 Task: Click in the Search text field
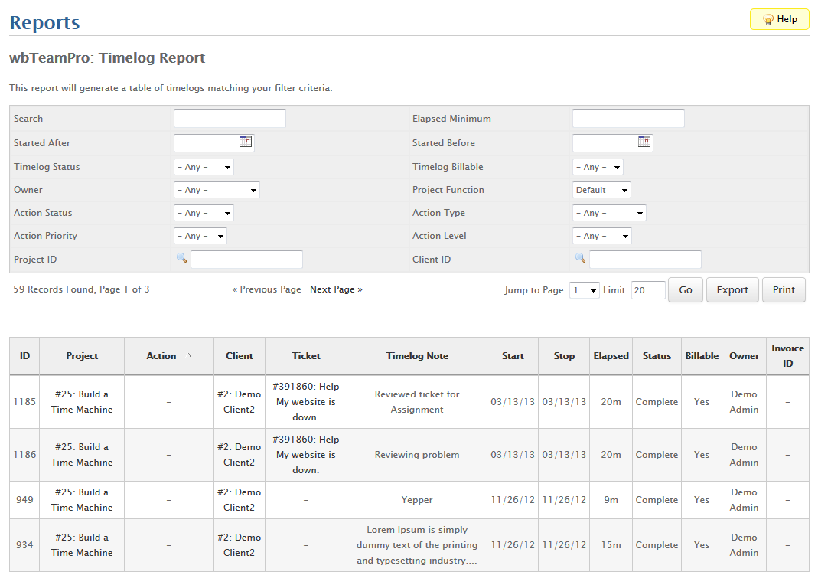[x=230, y=119]
